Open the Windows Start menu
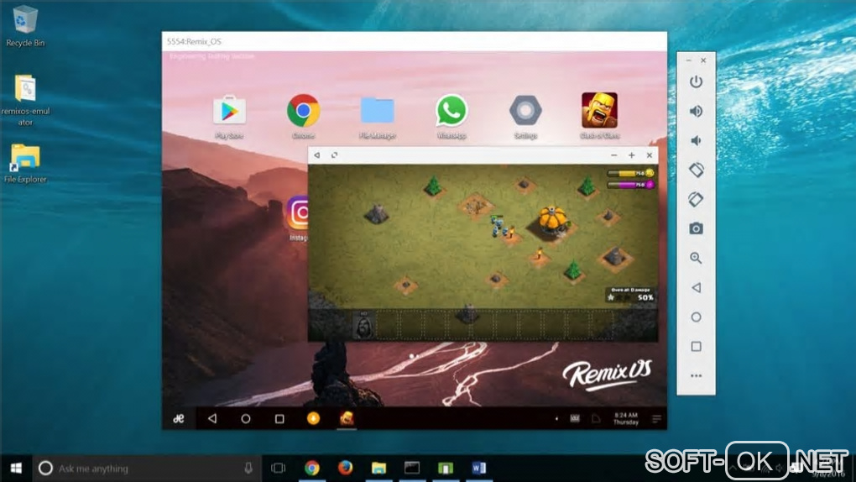856x482 pixels. (16, 469)
